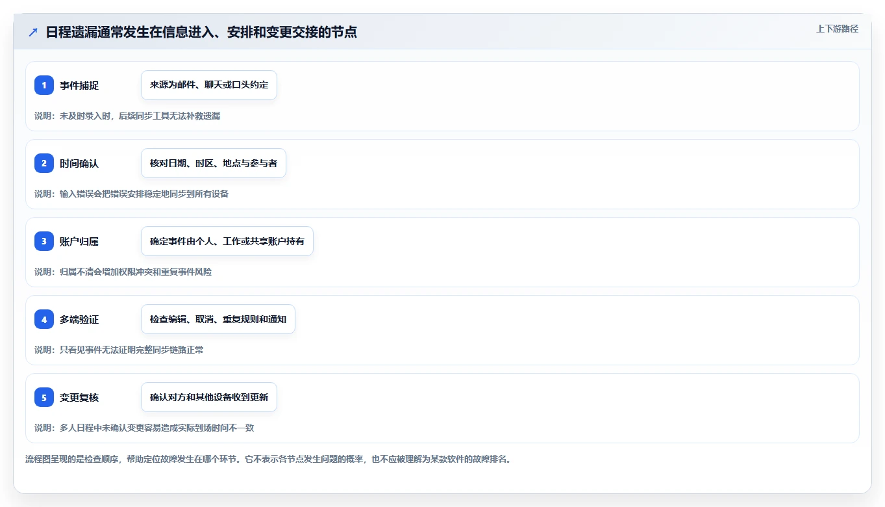This screenshot has width=885, height=507.
Task: Click the arrow icon beside the title
Action: coord(33,32)
